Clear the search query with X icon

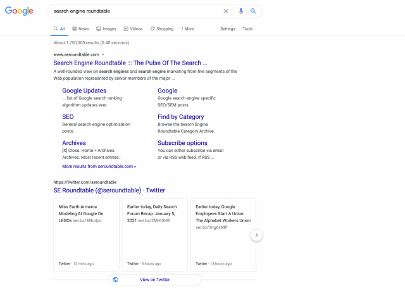pos(226,11)
